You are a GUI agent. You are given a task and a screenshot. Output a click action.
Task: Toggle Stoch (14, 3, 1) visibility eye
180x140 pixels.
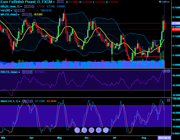tap(24, 101)
